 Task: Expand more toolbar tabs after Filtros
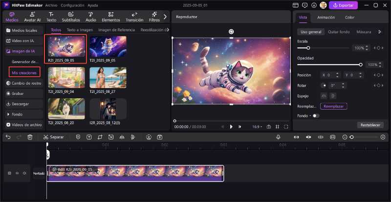(x=165, y=17)
